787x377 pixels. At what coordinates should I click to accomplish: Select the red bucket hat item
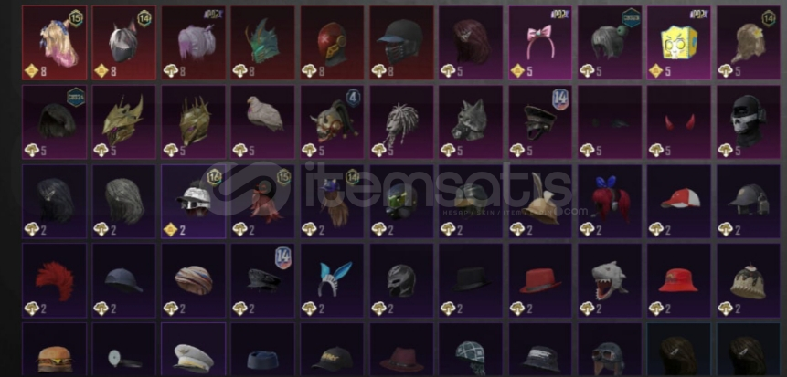point(678,281)
